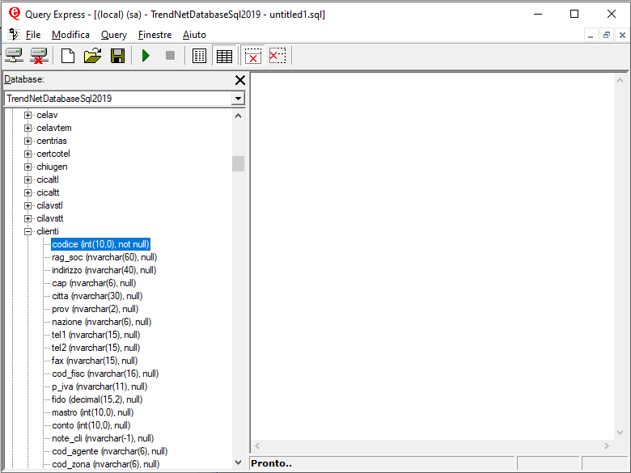Switch results to grid view
Screen dimensions: 631x473
point(224,56)
